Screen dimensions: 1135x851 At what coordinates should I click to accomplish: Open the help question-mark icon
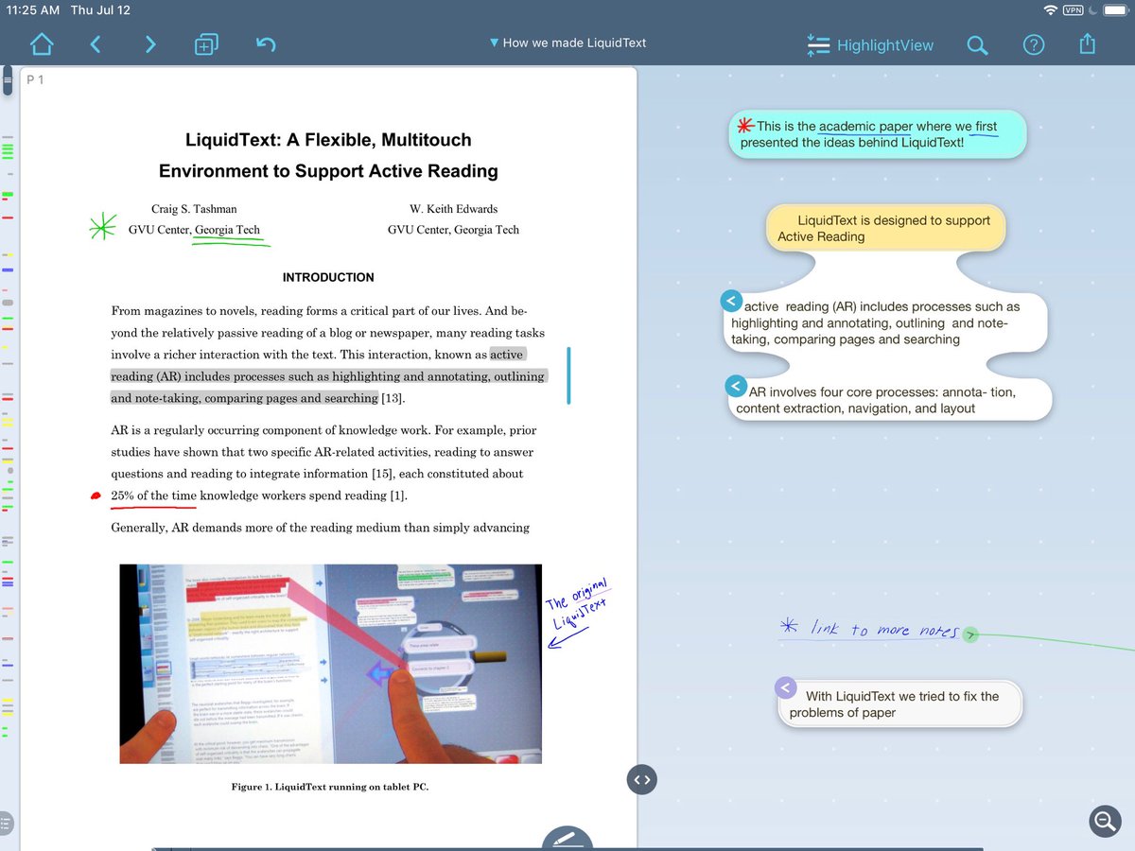[x=1034, y=44]
